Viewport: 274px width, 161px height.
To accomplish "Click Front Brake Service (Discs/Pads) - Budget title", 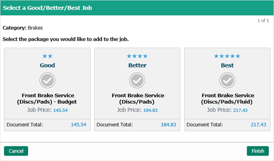I will [47, 99].
